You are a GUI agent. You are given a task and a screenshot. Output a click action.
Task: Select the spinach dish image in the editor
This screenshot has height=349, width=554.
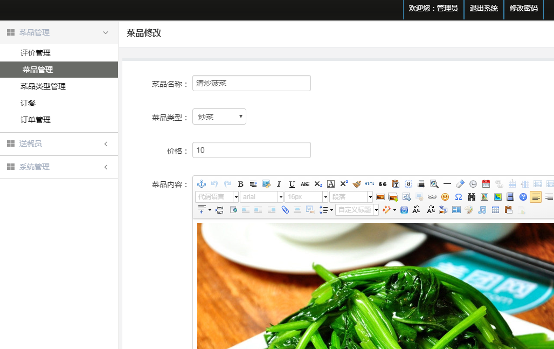click(375, 286)
